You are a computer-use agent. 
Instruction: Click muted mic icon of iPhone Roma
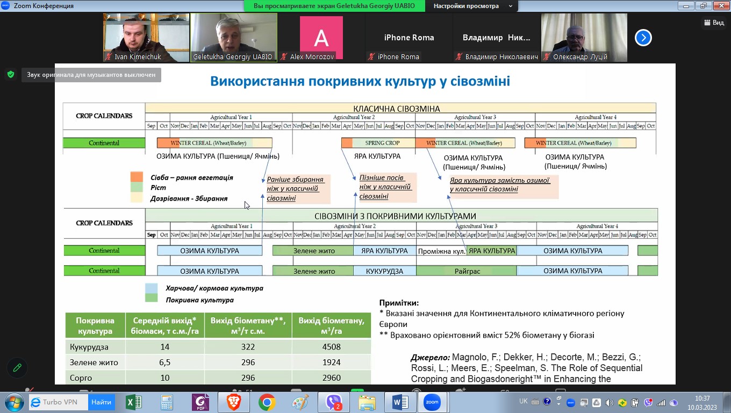coord(372,56)
